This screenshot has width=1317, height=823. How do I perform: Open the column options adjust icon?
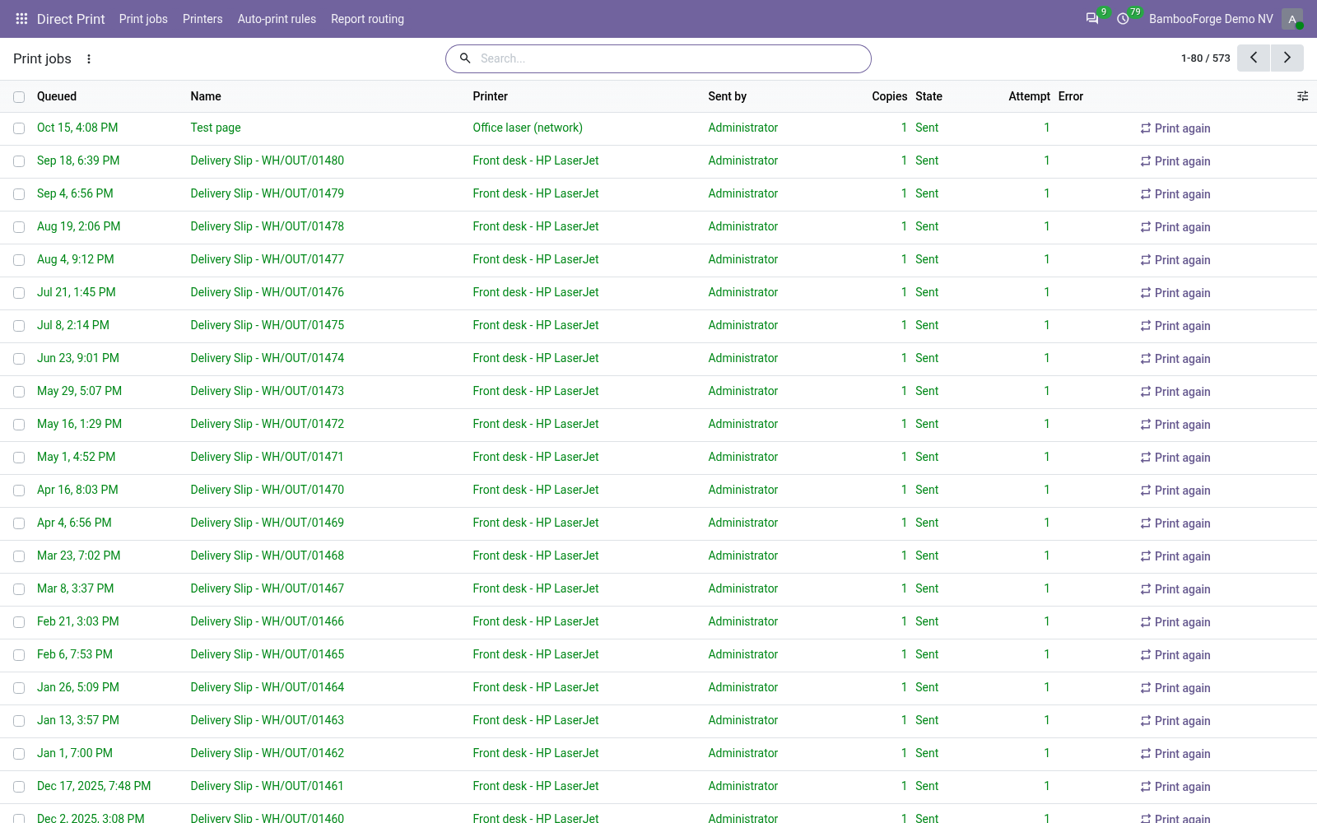pyautogui.click(x=1302, y=96)
